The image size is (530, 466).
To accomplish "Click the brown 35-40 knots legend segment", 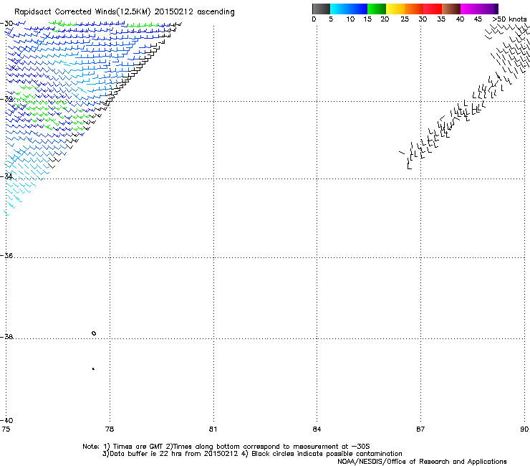I will 451,9.
